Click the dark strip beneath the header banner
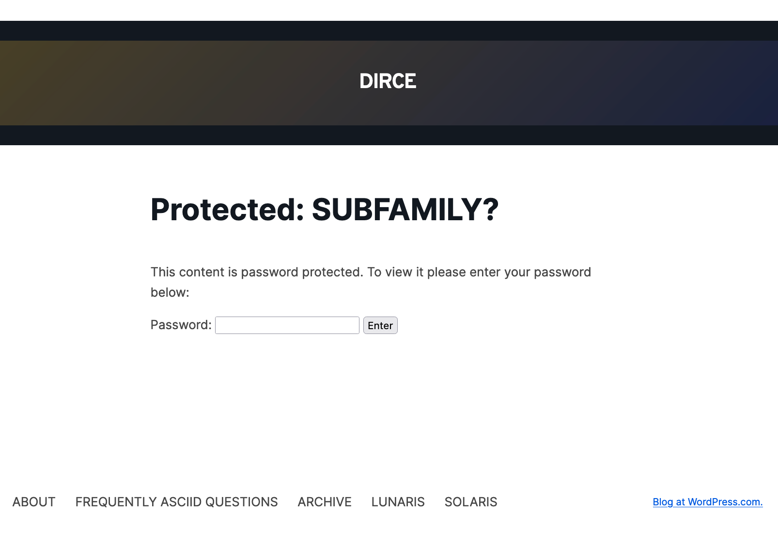The height and width of the screenshot is (546, 778). tap(388, 135)
